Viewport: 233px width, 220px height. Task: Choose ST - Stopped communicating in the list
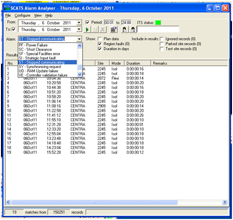[47, 62]
